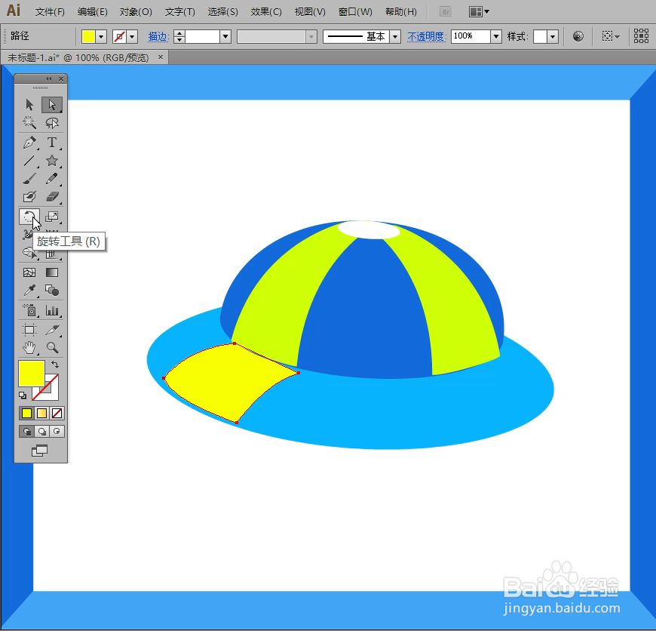The image size is (656, 631).
Task: Select the Blob Brush tool
Action: 29,197
